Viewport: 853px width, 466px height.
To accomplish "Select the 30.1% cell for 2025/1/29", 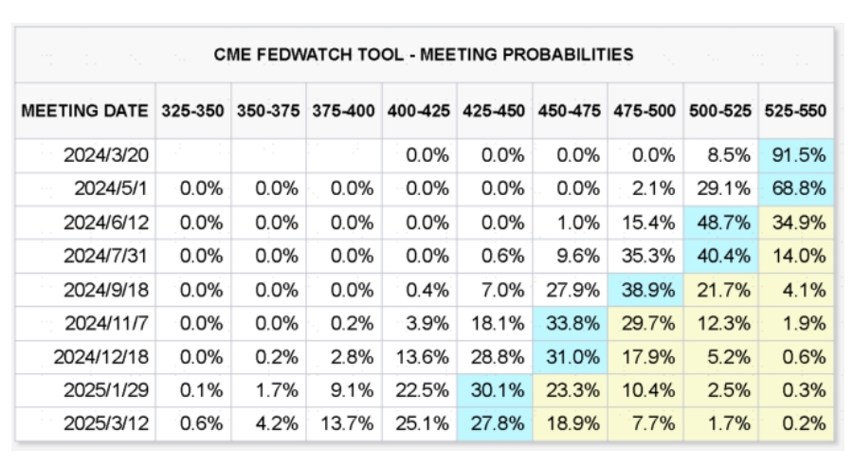I will [x=495, y=389].
